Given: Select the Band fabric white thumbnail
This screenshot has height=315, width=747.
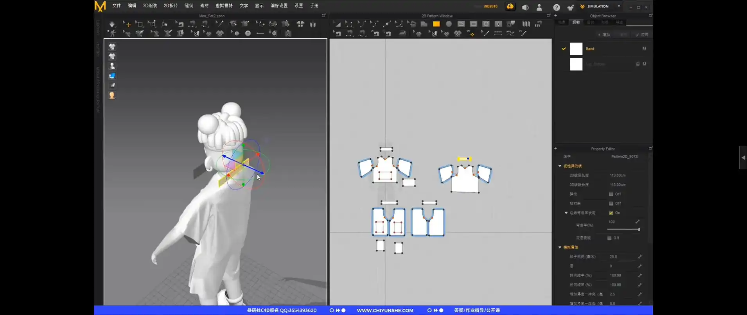Looking at the screenshot, I should [576, 49].
